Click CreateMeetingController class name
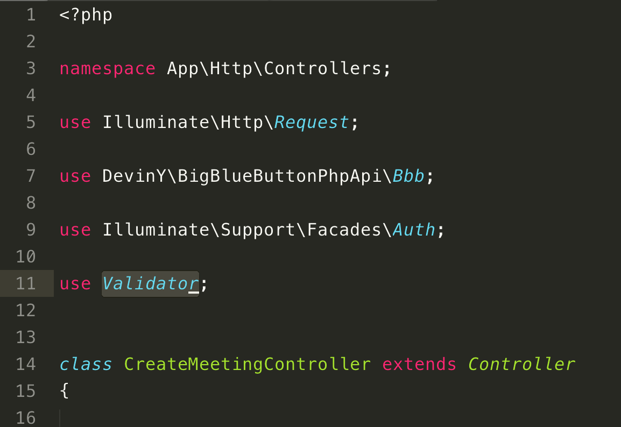This screenshot has height=427, width=621. click(x=247, y=365)
